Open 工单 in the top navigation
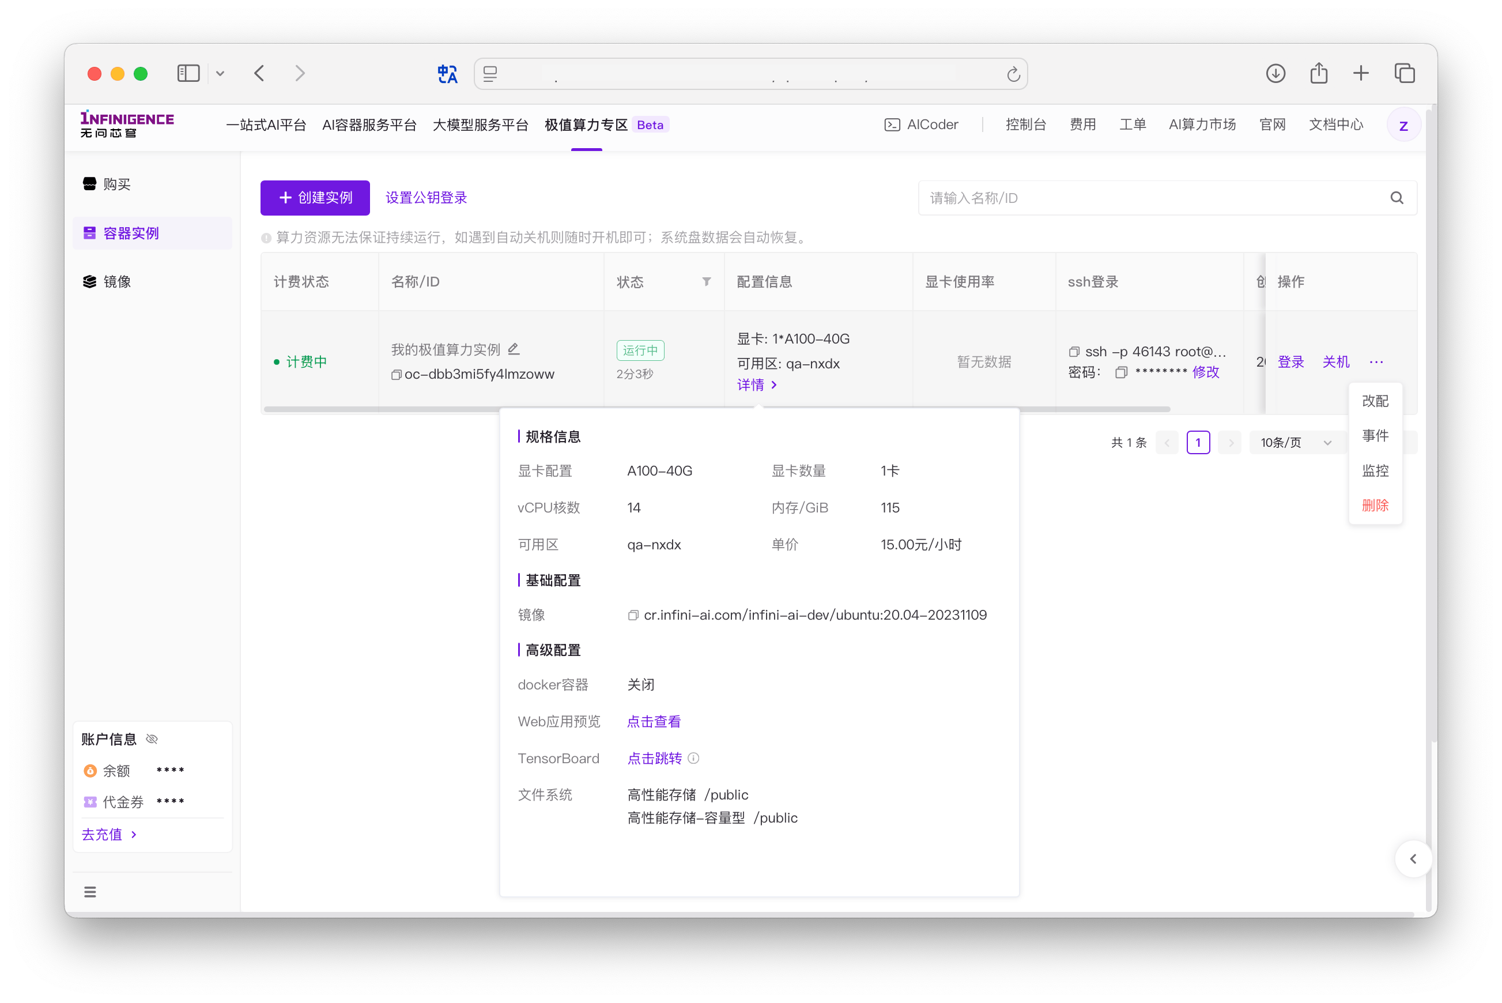The image size is (1502, 1003). (x=1132, y=125)
